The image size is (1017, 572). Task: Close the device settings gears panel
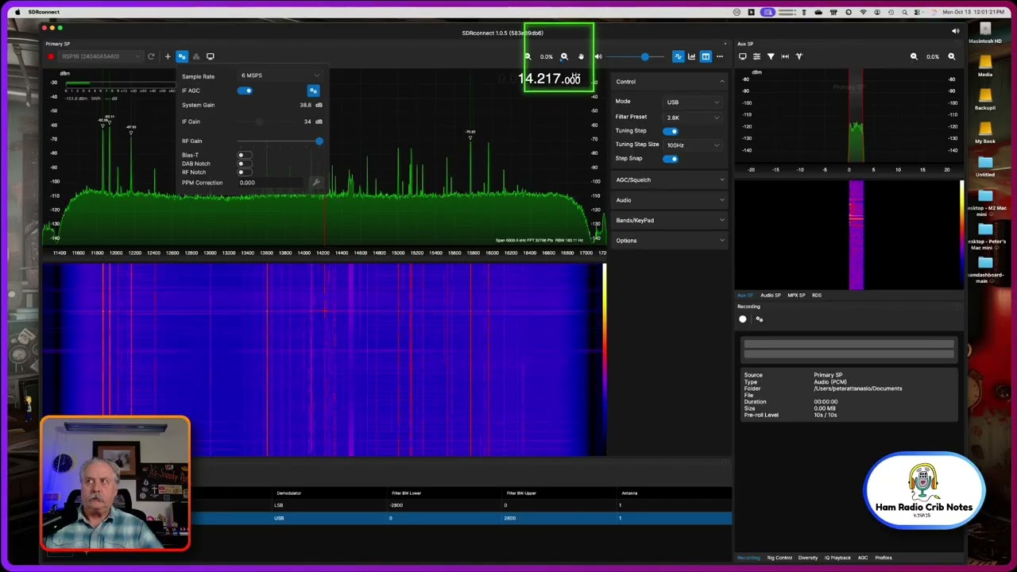(x=182, y=56)
